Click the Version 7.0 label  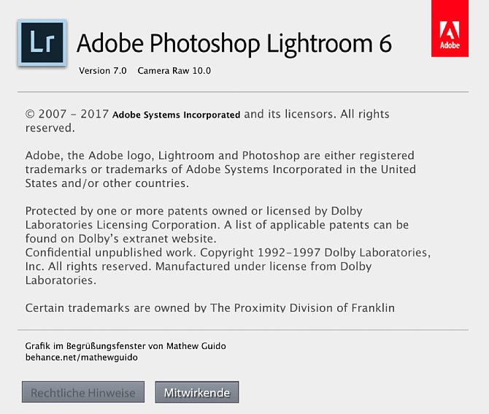tap(103, 71)
